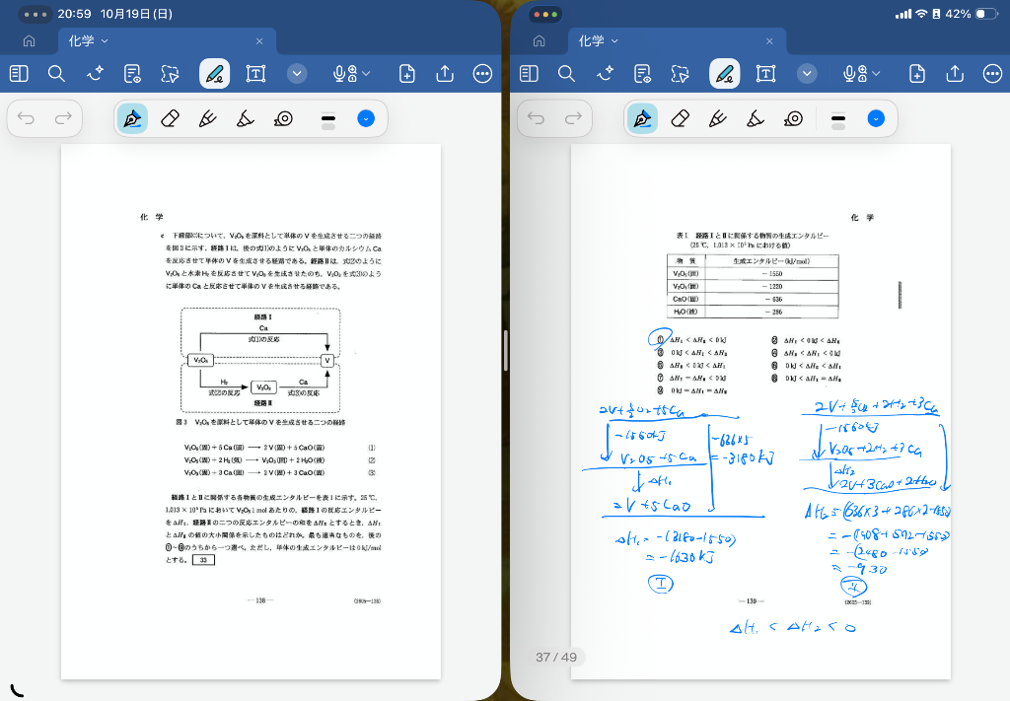Switch to the home tab in right window

(539, 41)
